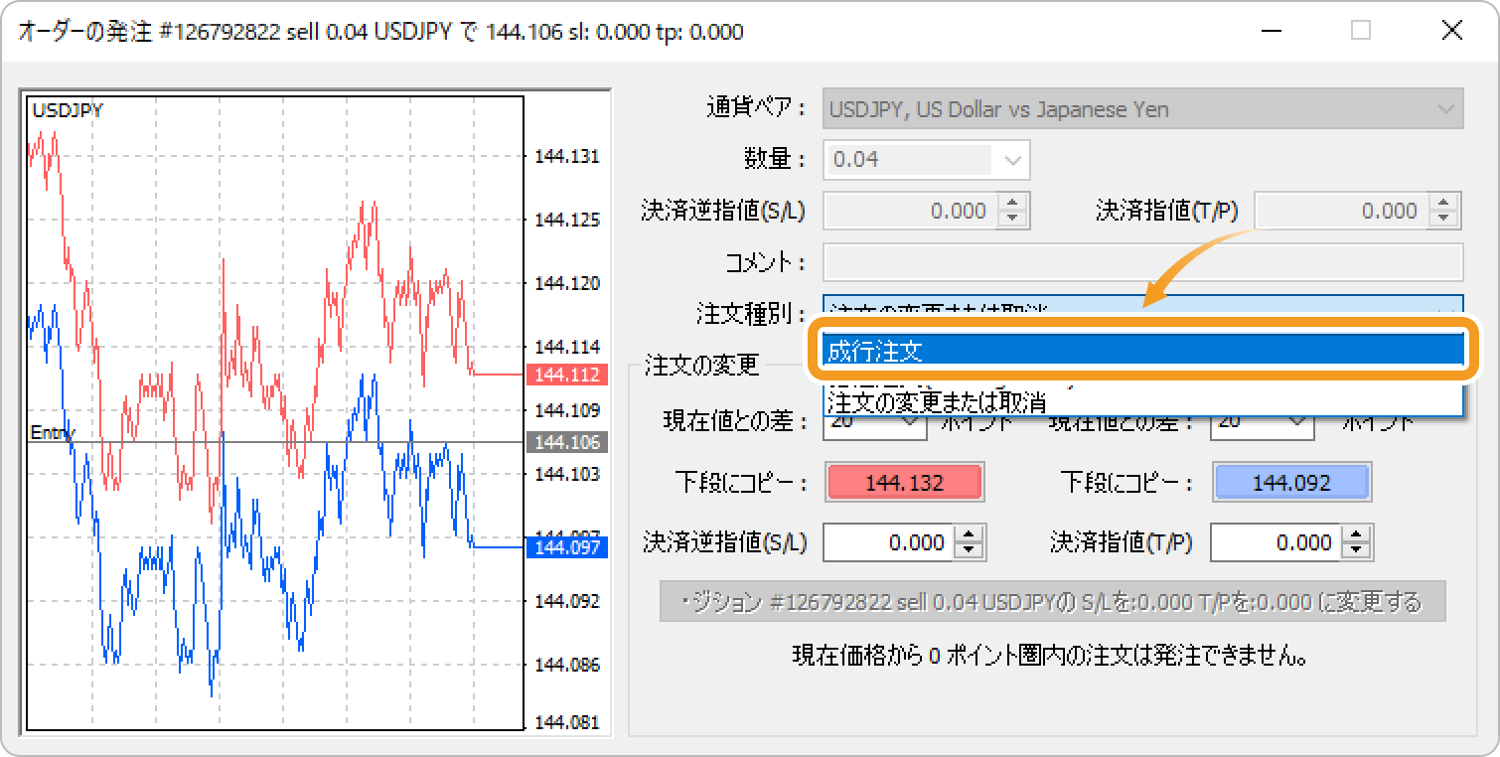Click the 144.131 price axis value
This screenshot has height=757, width=1500.
pyautogui.click(x=567, y=156)
